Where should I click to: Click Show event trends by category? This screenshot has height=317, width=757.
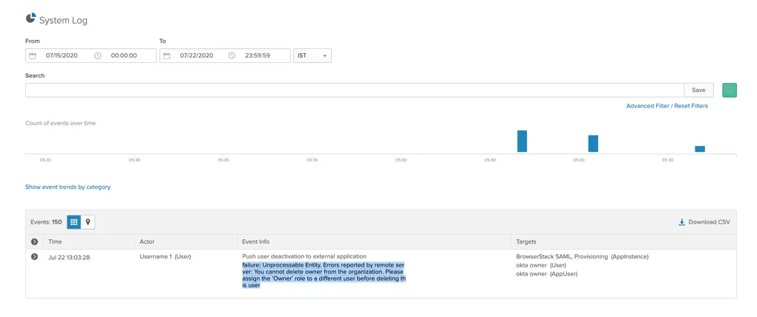tap(68, 187)
